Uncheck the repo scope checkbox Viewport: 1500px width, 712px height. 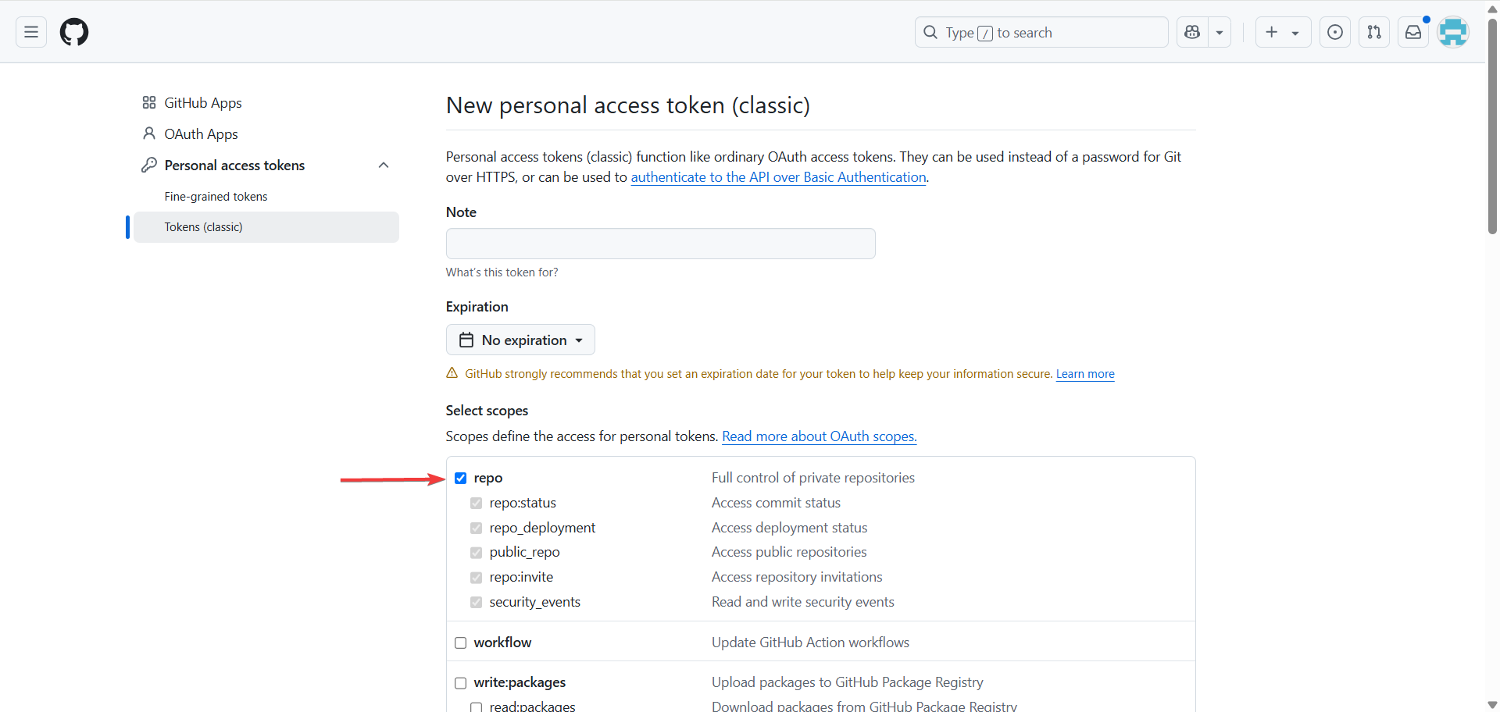(461, 478)
